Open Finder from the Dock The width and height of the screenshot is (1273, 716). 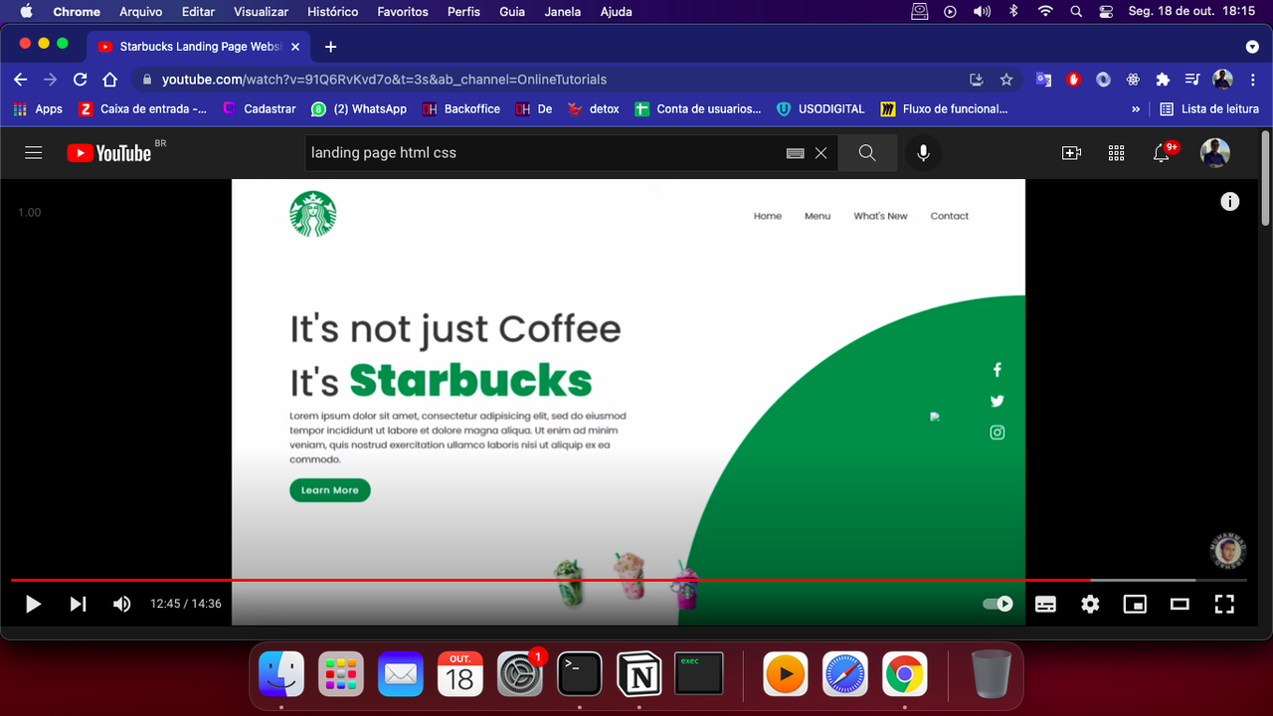(x=281, y=675)
